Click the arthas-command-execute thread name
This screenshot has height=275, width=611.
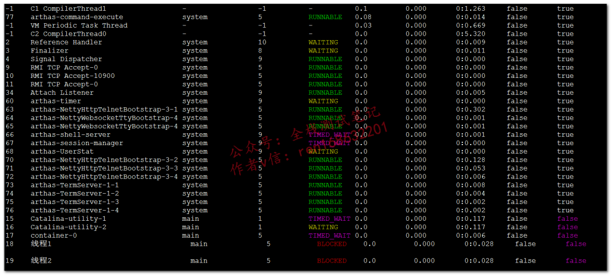coord(77,17)
